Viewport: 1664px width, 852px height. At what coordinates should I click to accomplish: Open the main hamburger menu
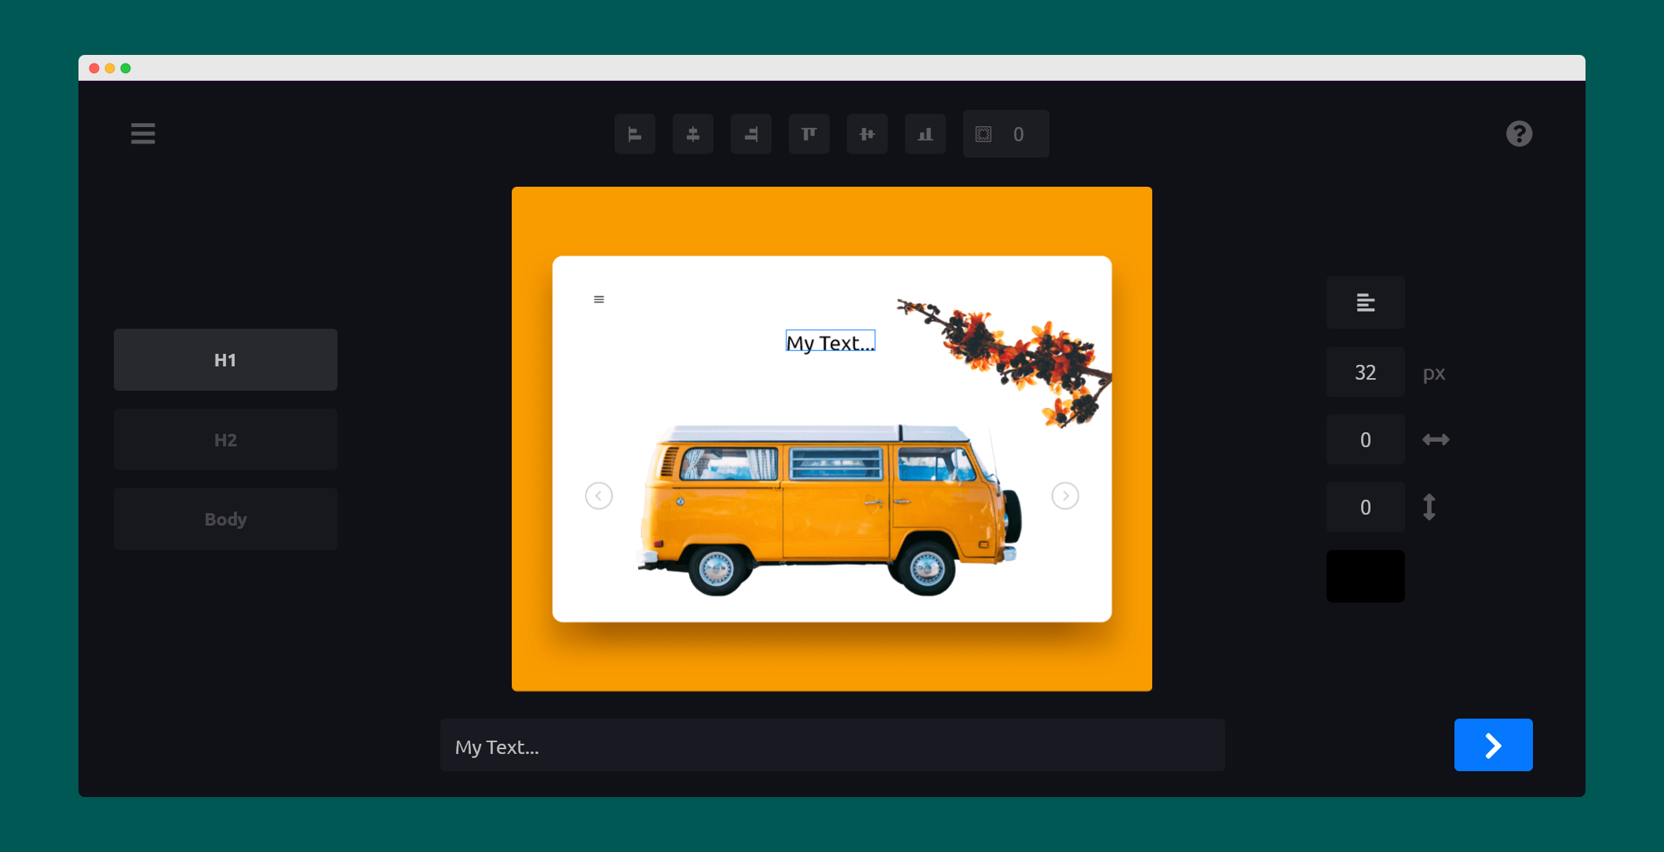click(143, 133)
